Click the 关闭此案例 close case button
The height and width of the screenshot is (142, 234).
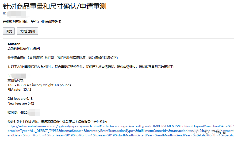tap(27, 31)
